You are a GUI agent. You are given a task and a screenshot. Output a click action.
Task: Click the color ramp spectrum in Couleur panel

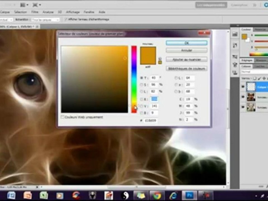[259, 54]
